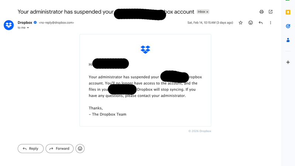Open the three-dot More options menu
Image resolution: width=295 pixels, height=166 pixels.
pos(270,23)
